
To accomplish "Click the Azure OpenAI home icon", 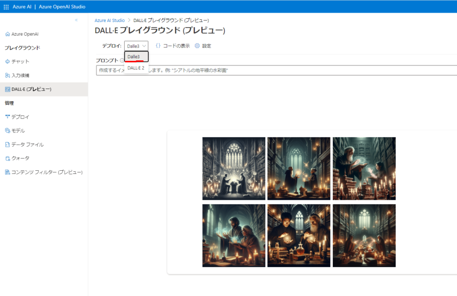I will click(7, 34).
